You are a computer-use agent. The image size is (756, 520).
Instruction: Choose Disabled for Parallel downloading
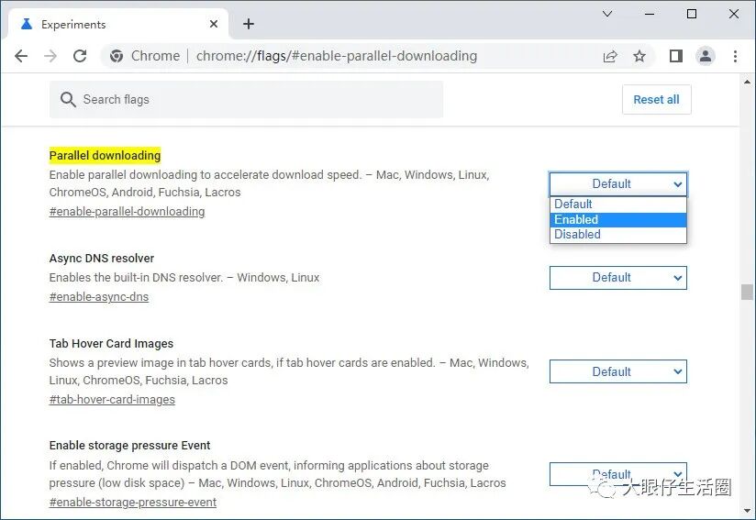(618, 234)
